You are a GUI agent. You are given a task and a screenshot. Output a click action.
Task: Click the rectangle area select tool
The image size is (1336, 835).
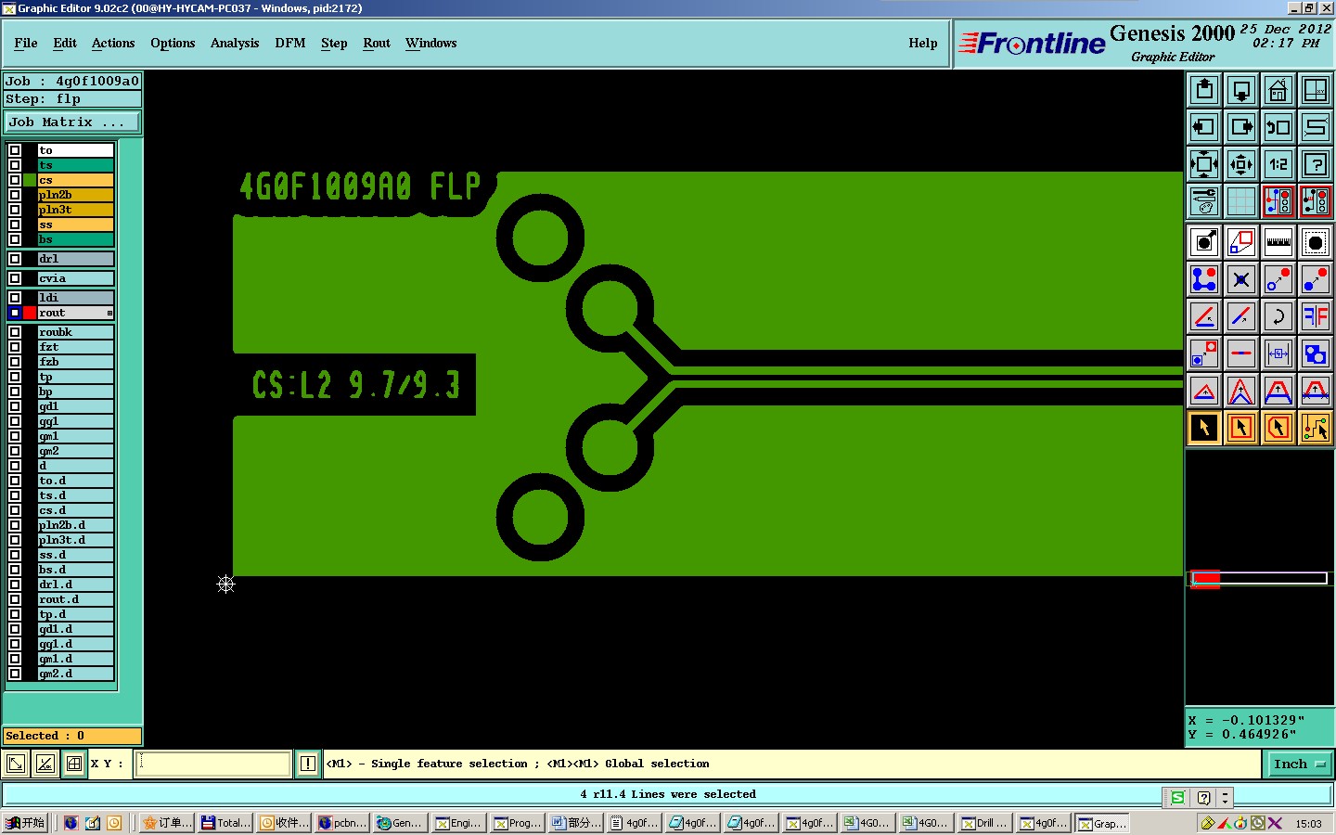[1241, 428]
